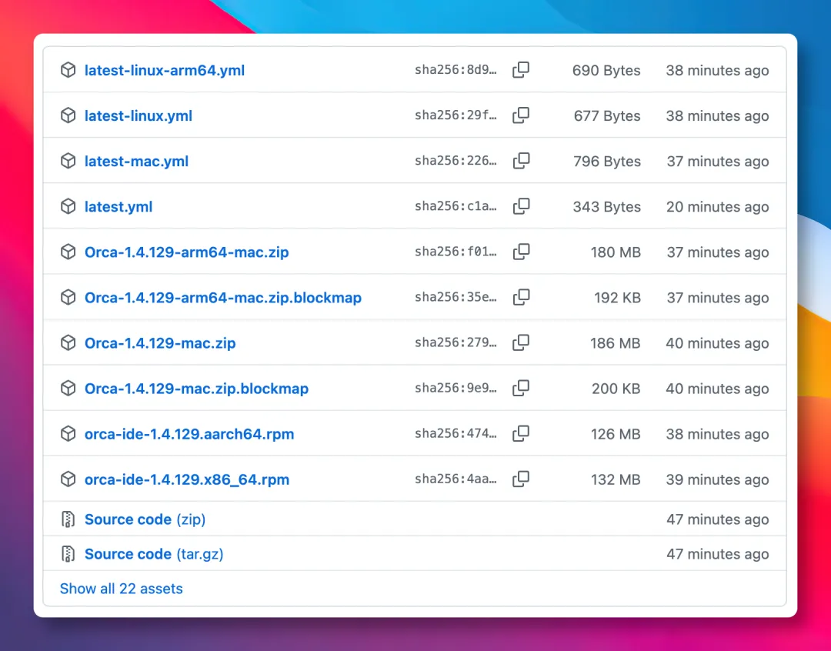Copy SHA256 hash for latest-linux.yml
831x651 pixels.
point(521,115)
